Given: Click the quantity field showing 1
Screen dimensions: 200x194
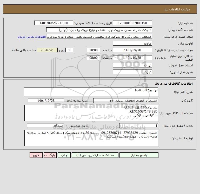Looking at the screenshot, I should pos(139,126).
